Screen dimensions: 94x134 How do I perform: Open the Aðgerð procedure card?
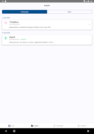[x=47, y=40]
